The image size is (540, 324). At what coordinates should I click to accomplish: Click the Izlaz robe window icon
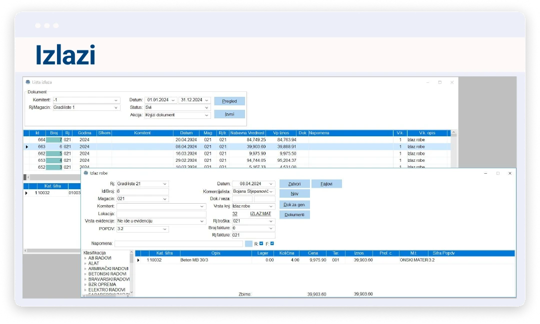pyautogui.click(x=85, y=173)
